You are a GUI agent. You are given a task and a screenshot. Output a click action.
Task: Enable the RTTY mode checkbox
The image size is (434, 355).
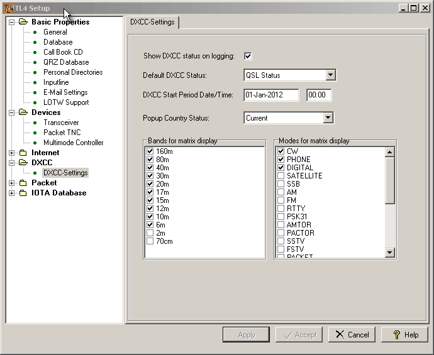[281, 208]
